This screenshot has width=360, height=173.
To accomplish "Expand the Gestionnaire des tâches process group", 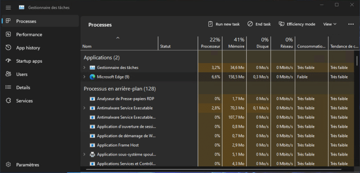I will 84,68.
